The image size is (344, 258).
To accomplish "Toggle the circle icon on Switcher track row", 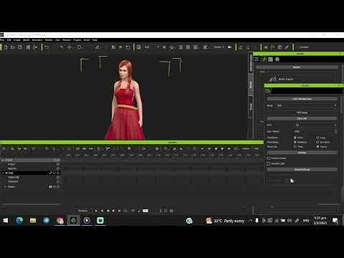I will click(x=58, y=168).
